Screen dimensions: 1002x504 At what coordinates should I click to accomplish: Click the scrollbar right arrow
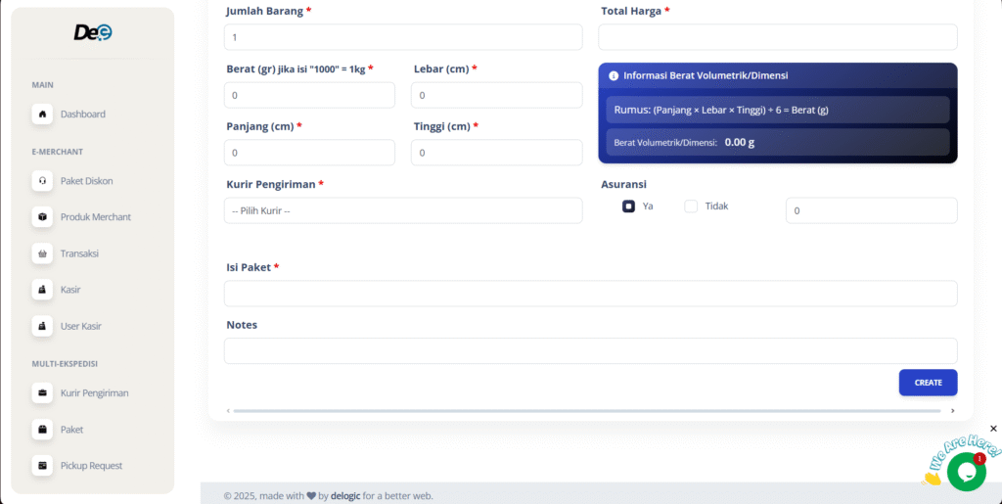click(x=952, y=411)
